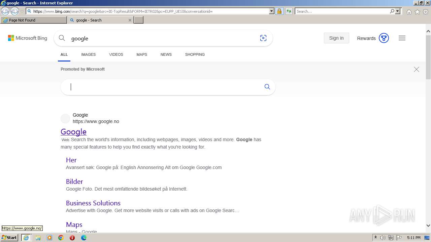Click the Home icon
Screen dimensions: 431x242
coord(409,12)
